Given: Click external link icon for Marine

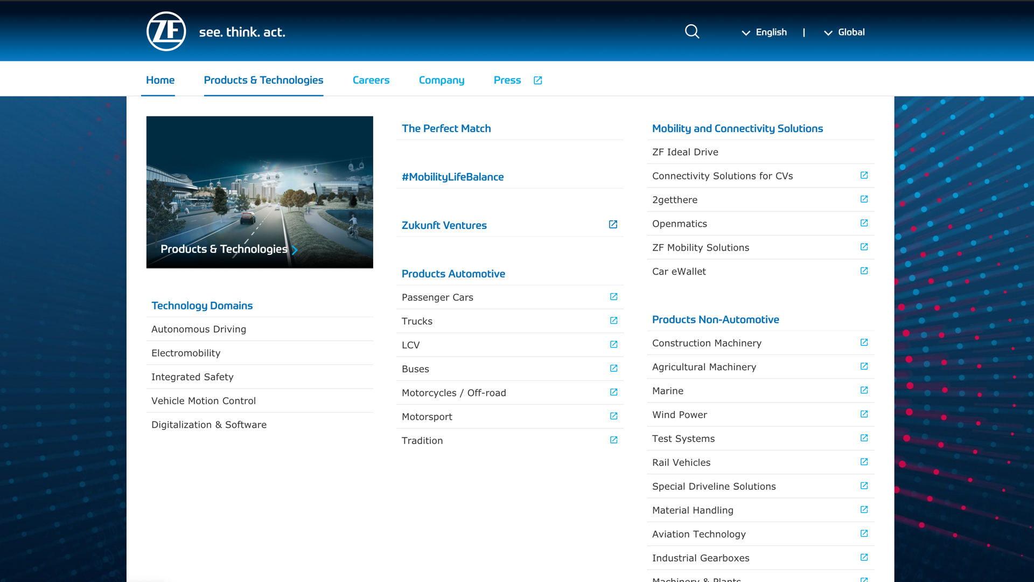Looking at the screenshot, I should pos(864,390).
